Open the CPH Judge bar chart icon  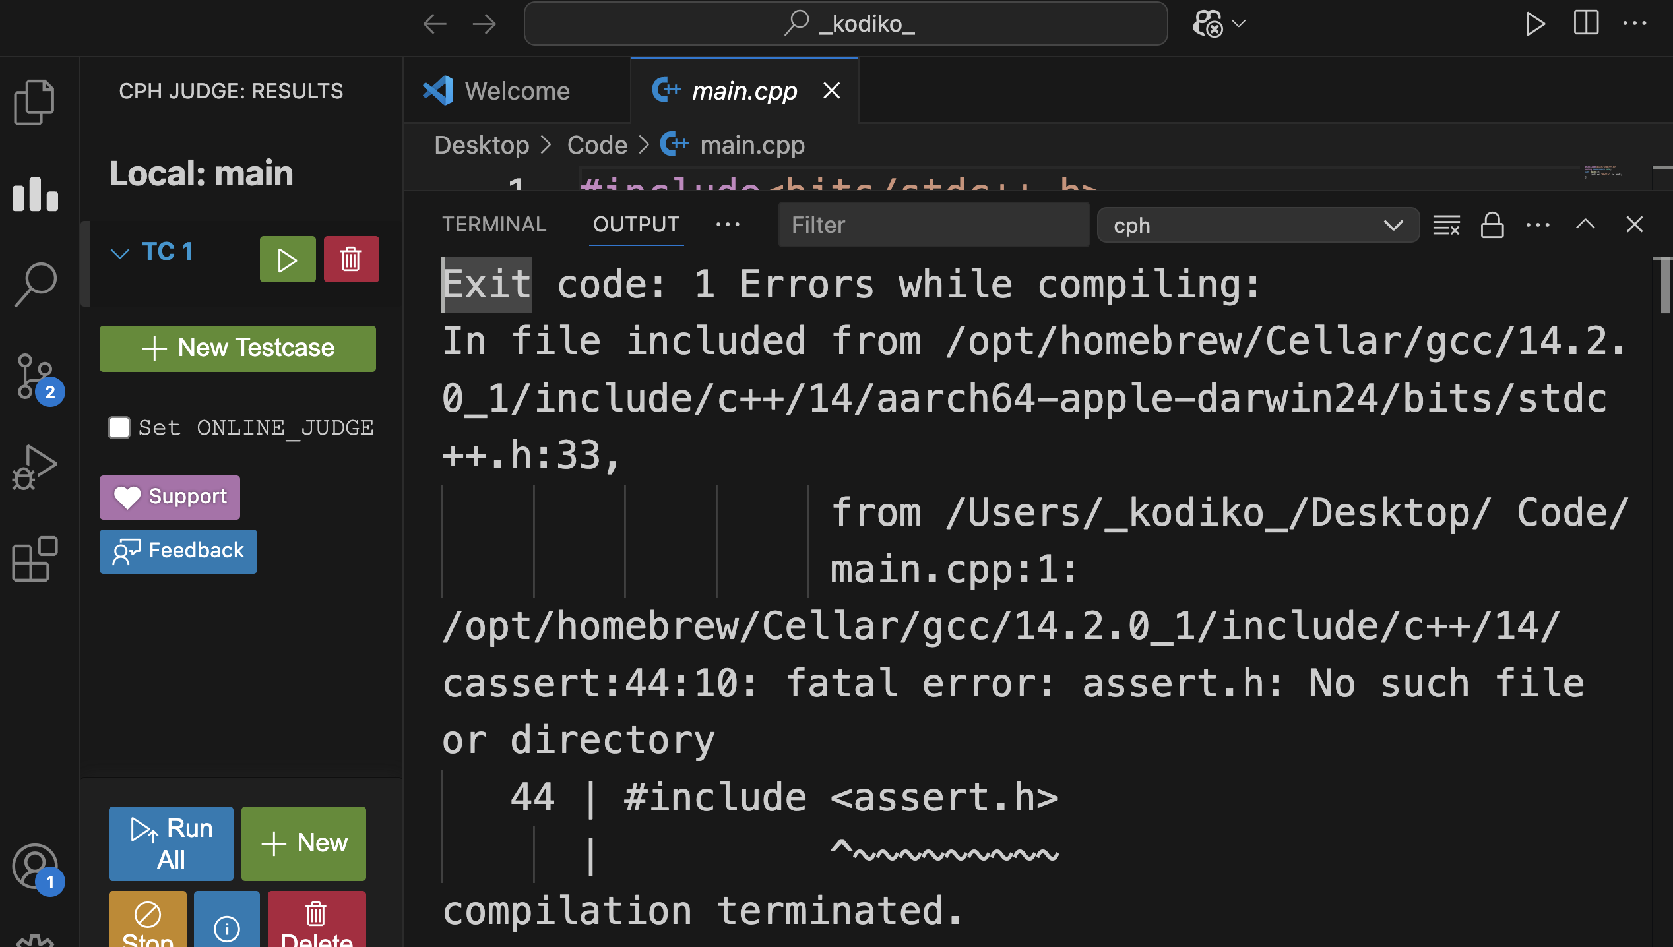tap(36, 194)
